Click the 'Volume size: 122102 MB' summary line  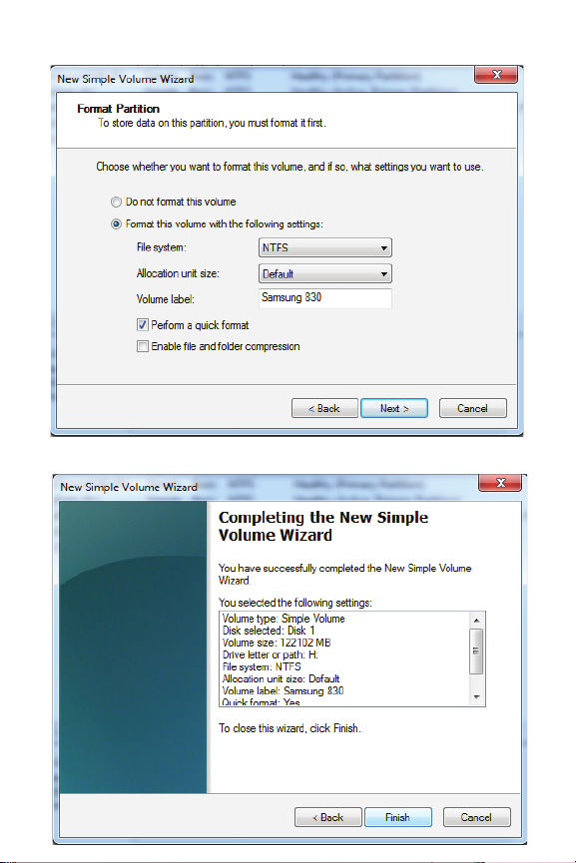pos(277,643)
